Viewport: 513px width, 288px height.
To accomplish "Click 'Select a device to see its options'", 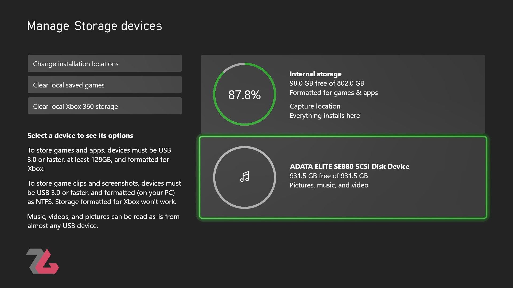I will pyautogui.click(x=80, y=135).
